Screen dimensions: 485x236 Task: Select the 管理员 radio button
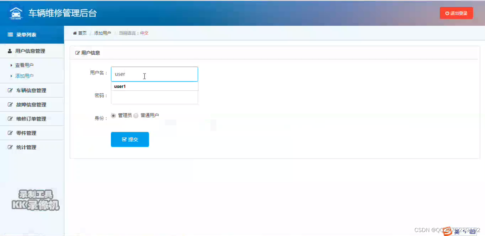pyautogui.click(x=113, y=115)
